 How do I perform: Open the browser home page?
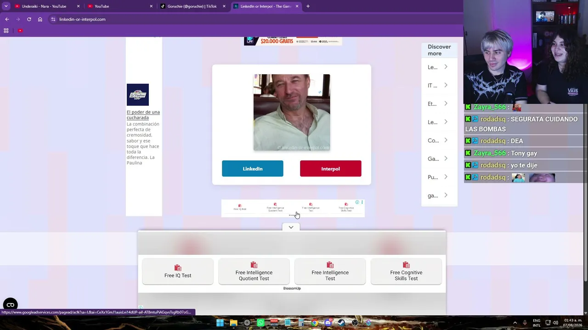pos(40,19)
